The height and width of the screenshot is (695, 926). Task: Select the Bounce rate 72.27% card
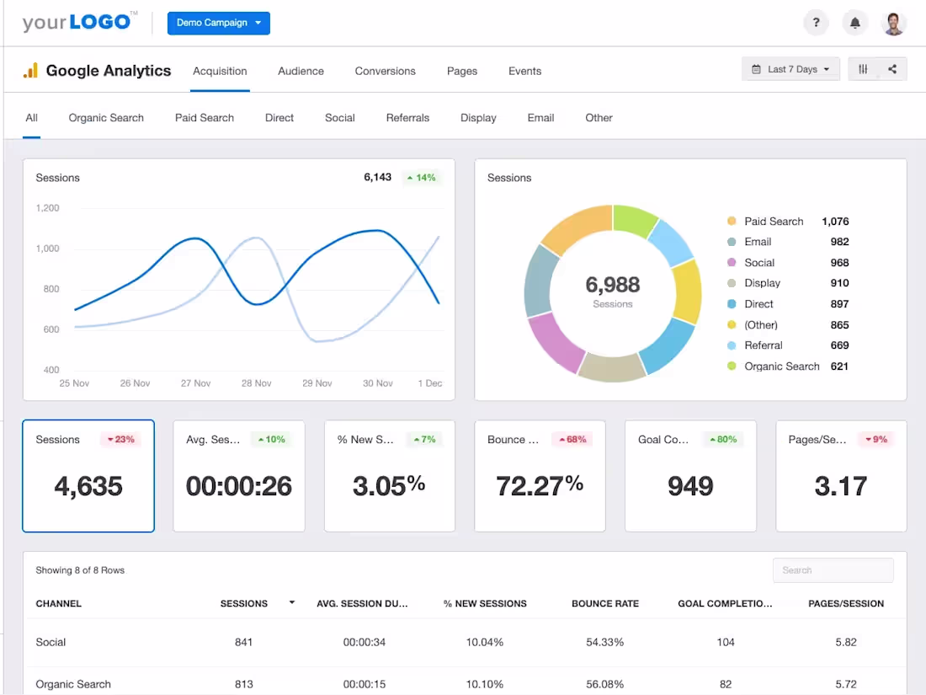point(540,476)
